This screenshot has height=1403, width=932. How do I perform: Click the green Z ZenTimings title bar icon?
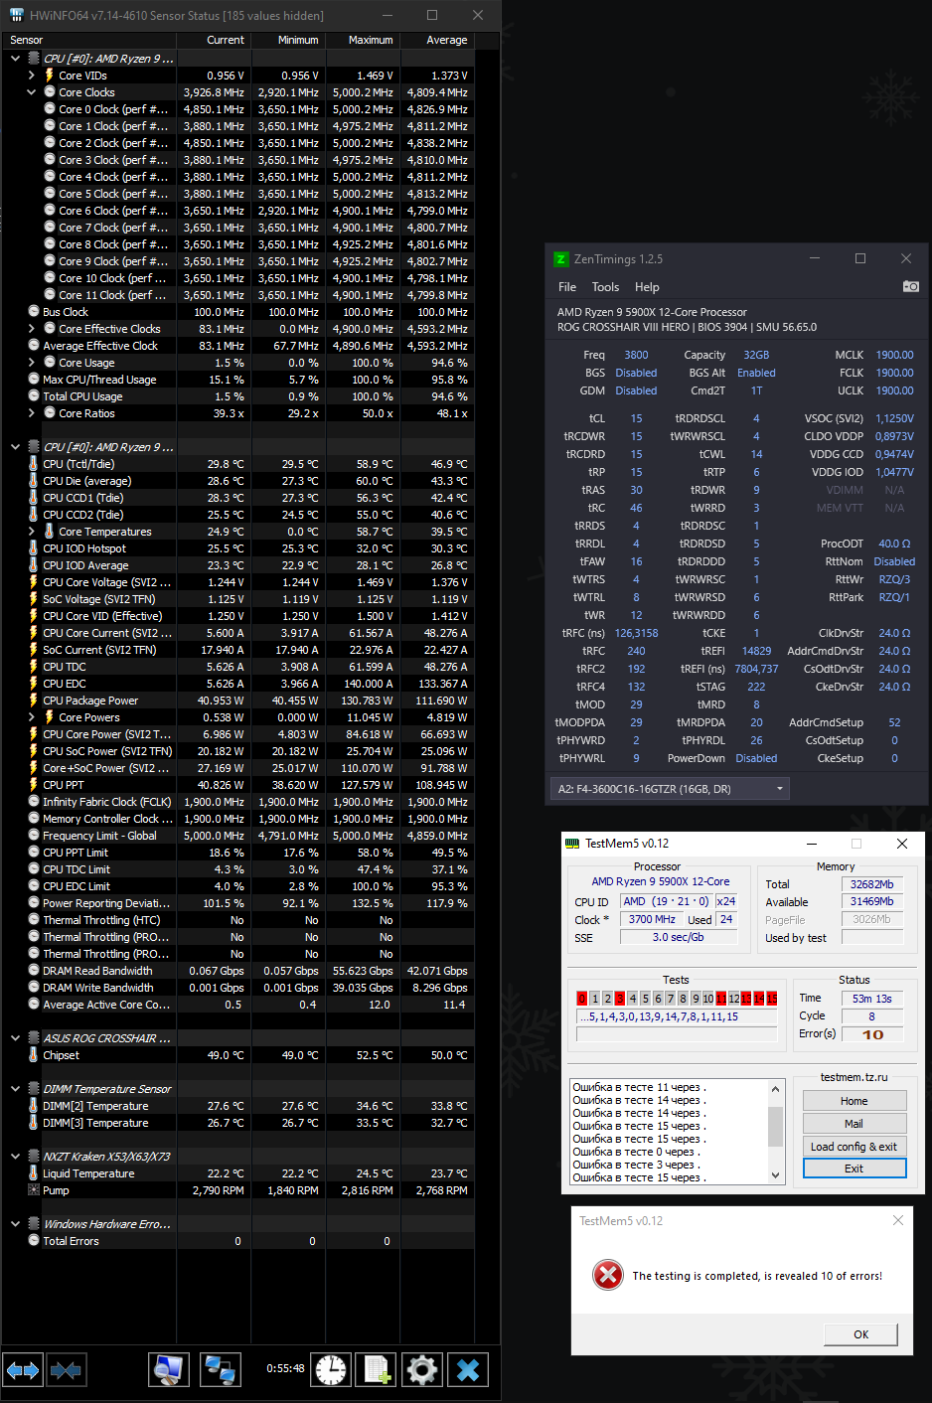pyautogui.click(x=560, y=259)
